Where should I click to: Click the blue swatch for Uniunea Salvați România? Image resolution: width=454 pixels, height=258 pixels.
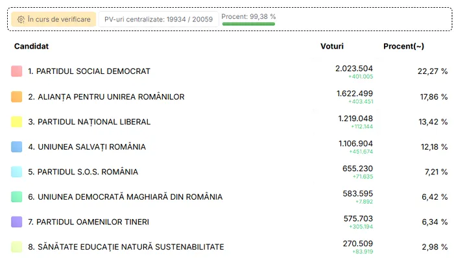coord(16,147)
